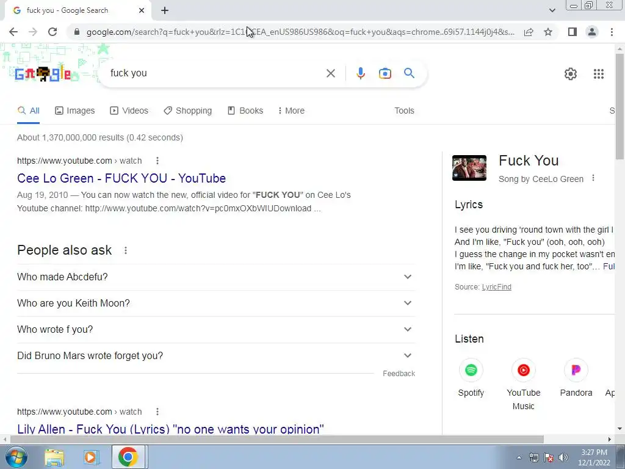Screen dimensions: 625x469
Task: Open Windows Explorer from taskbar
Action: pos(54,457)
